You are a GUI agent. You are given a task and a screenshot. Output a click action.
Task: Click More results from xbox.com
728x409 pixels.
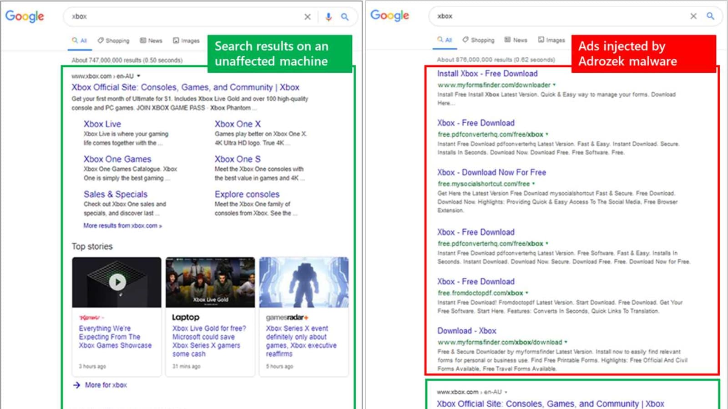[x=122, y=225]
